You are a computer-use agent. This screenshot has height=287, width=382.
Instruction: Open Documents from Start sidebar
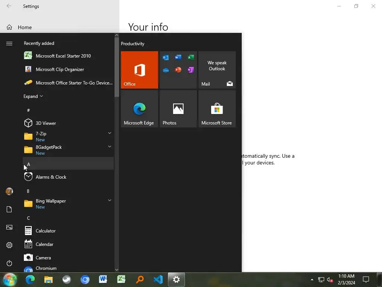pos(9,209)
